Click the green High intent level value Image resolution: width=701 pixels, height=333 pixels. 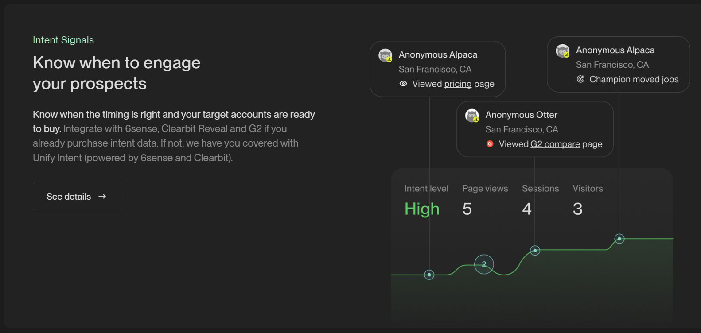coord(422,209)
